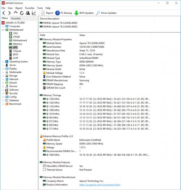Click the Devices tree icon

coord(7,86)
